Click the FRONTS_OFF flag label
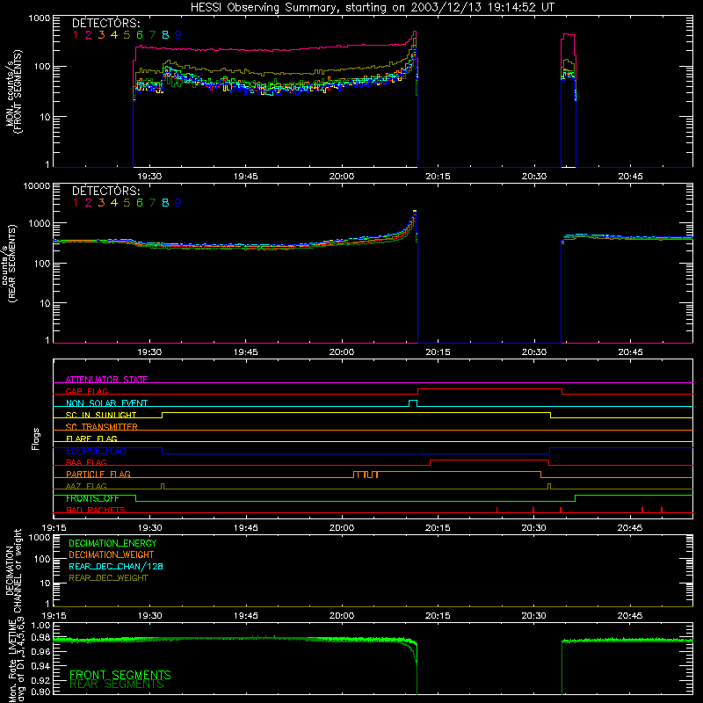703x703 pixels. pos(92,498)
